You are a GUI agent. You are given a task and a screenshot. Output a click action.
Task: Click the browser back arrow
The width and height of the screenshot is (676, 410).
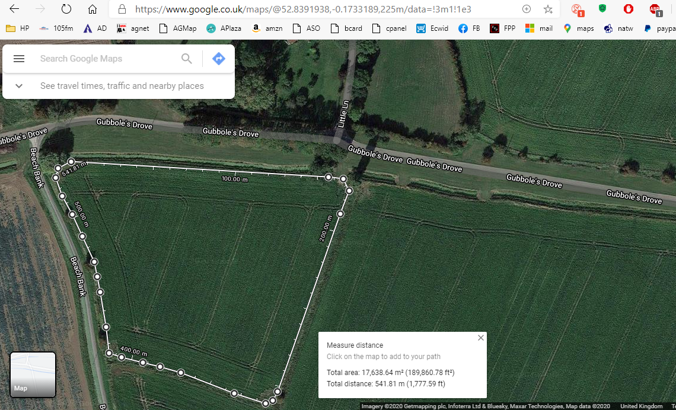14,9
